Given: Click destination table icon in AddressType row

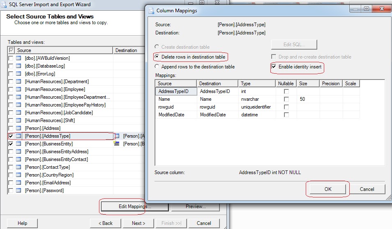Looking at the screenshot, I should [117, 136].
